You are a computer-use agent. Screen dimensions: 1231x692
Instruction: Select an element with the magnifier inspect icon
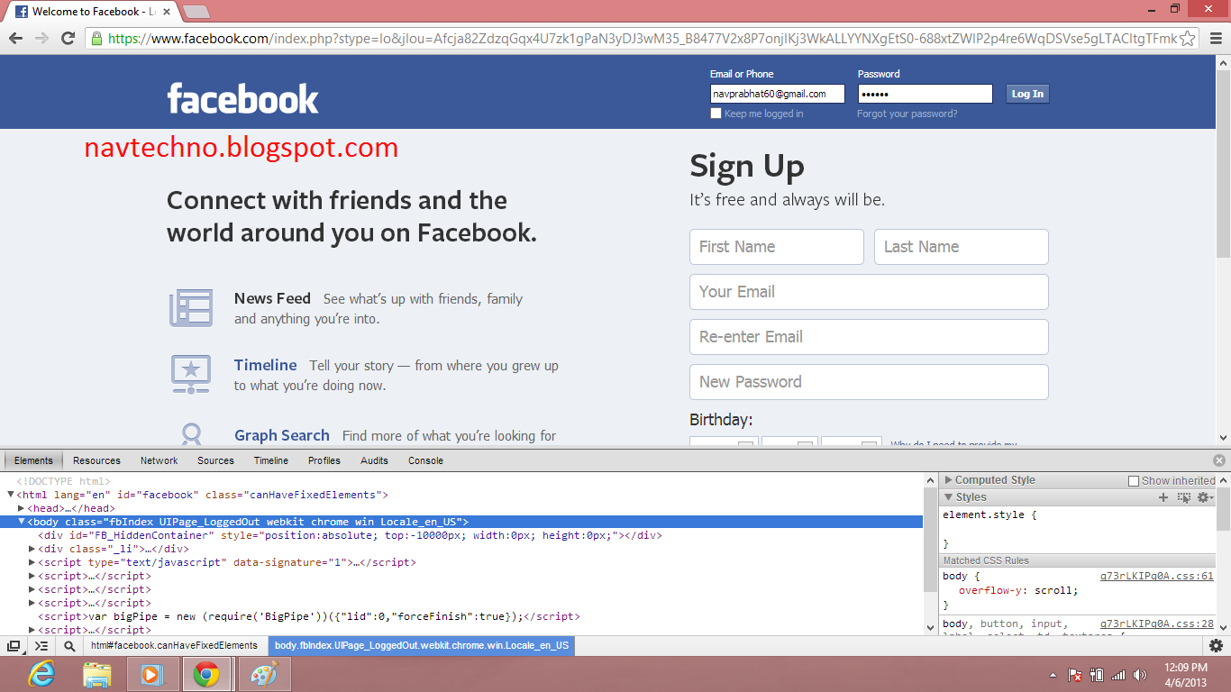[x=69, y=646]
